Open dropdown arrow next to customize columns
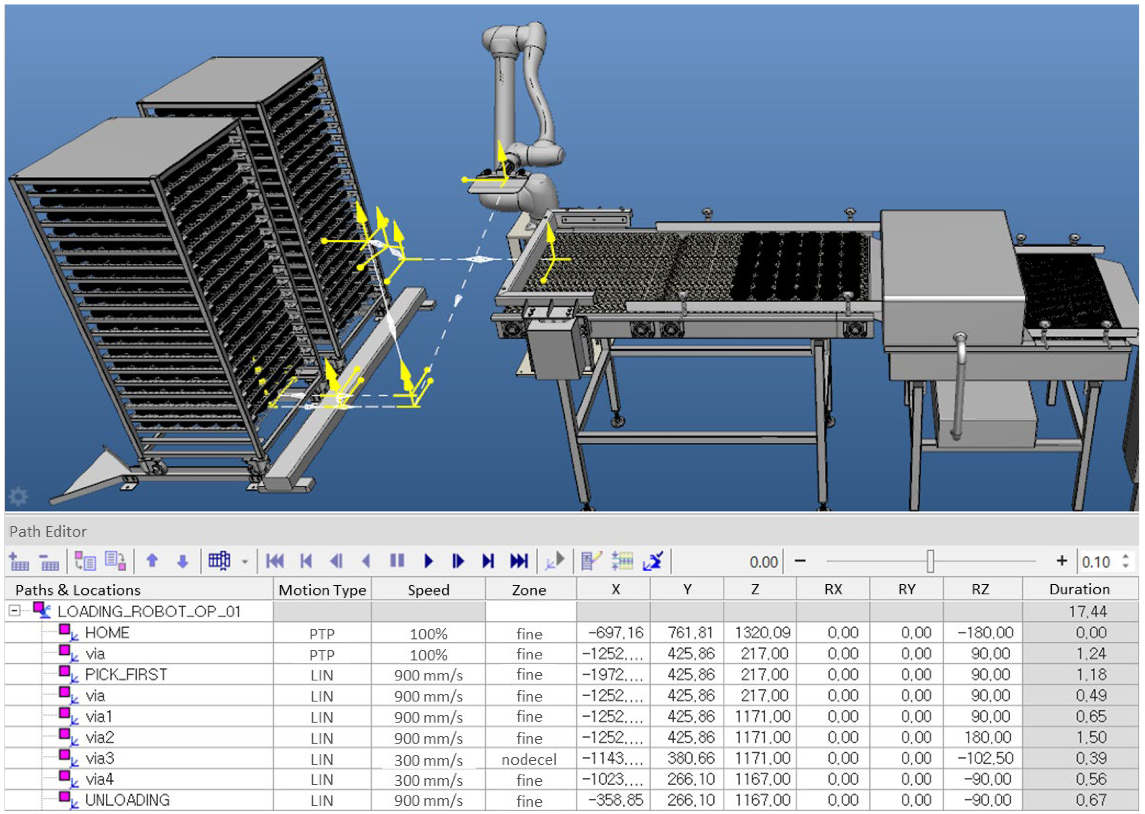The image size is (1145, 814). click(x=245, y=561)
